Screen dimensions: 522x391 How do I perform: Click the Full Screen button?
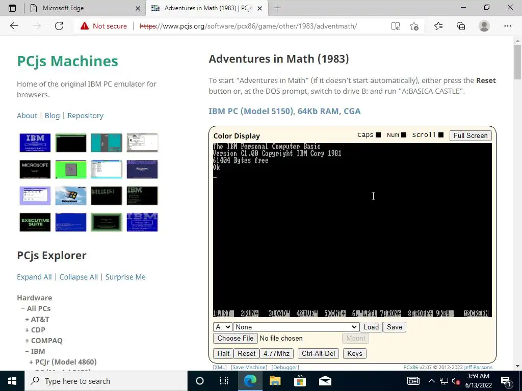click(x=471, y=135)
